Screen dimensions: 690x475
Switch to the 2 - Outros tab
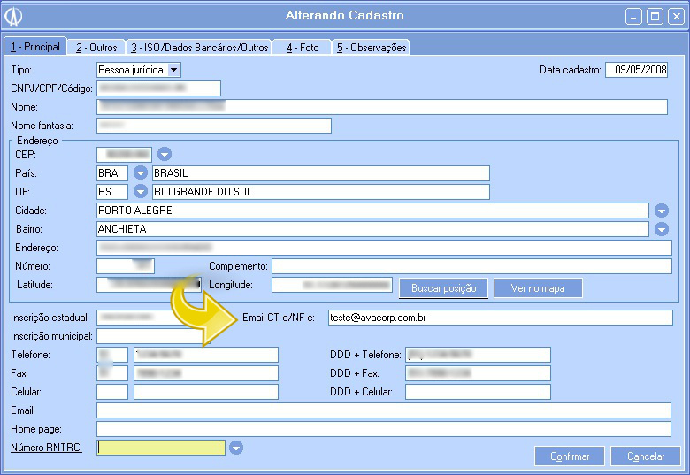pos(96,48)
